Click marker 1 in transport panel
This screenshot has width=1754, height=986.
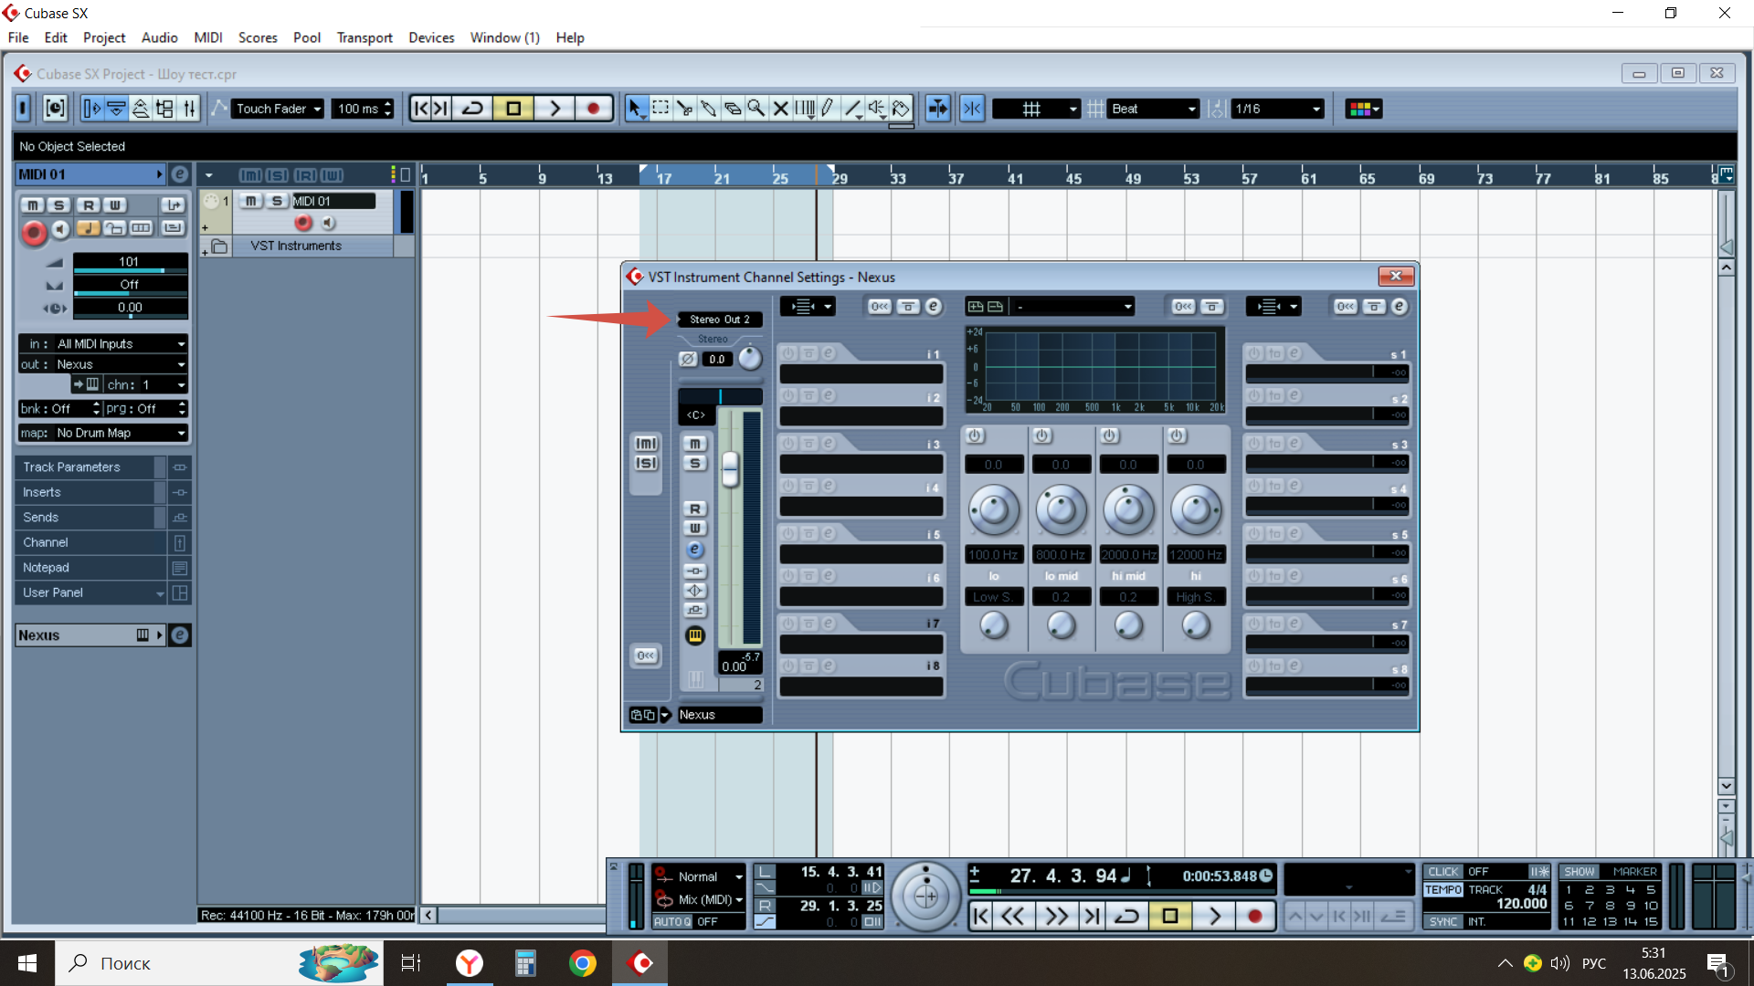pyautogui.click(x=1569, y=890)
